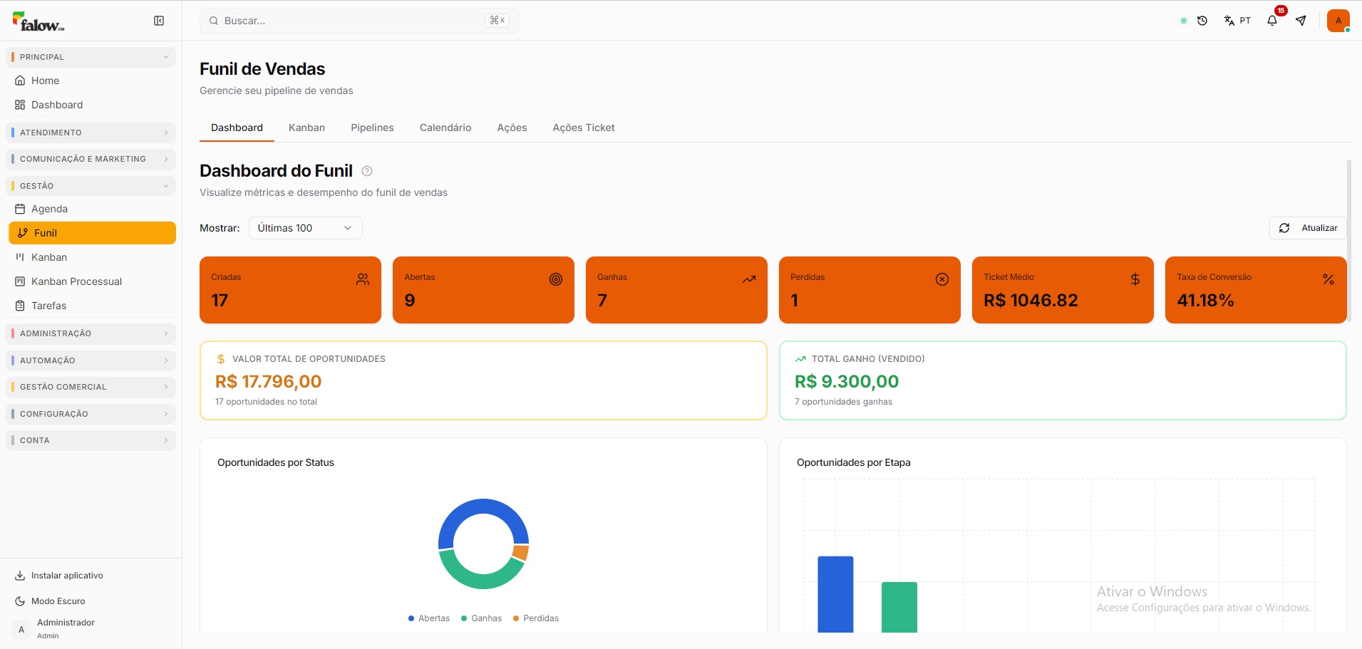Image resolution: width=1362 pixels, height=649 pixels.
Task: Click the help icon beside Dashboard do Funil
Action: pos(367,171)
